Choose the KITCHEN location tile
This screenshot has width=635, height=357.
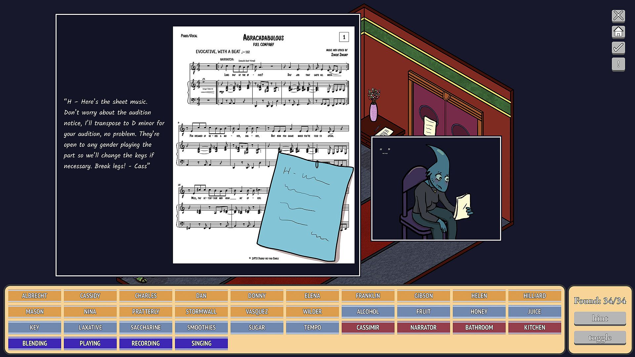[x=534, y=327]
